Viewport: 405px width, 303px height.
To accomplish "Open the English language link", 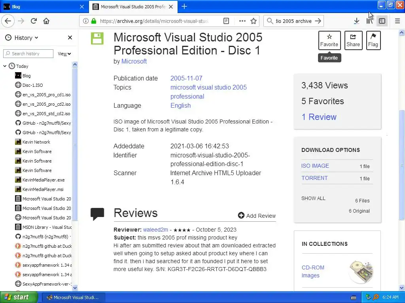I will click(180, 105).
